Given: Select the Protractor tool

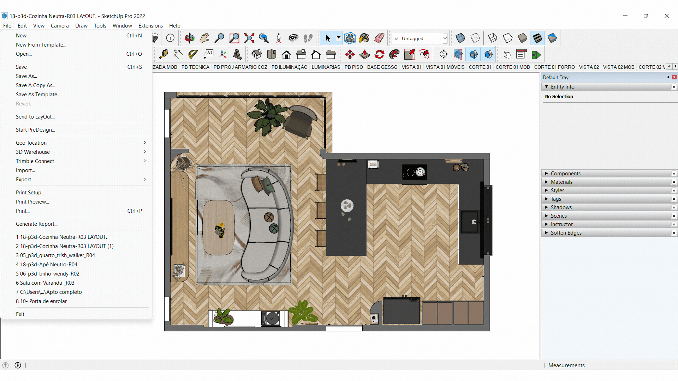Looking at the screenshot, I should click(193, 54).
